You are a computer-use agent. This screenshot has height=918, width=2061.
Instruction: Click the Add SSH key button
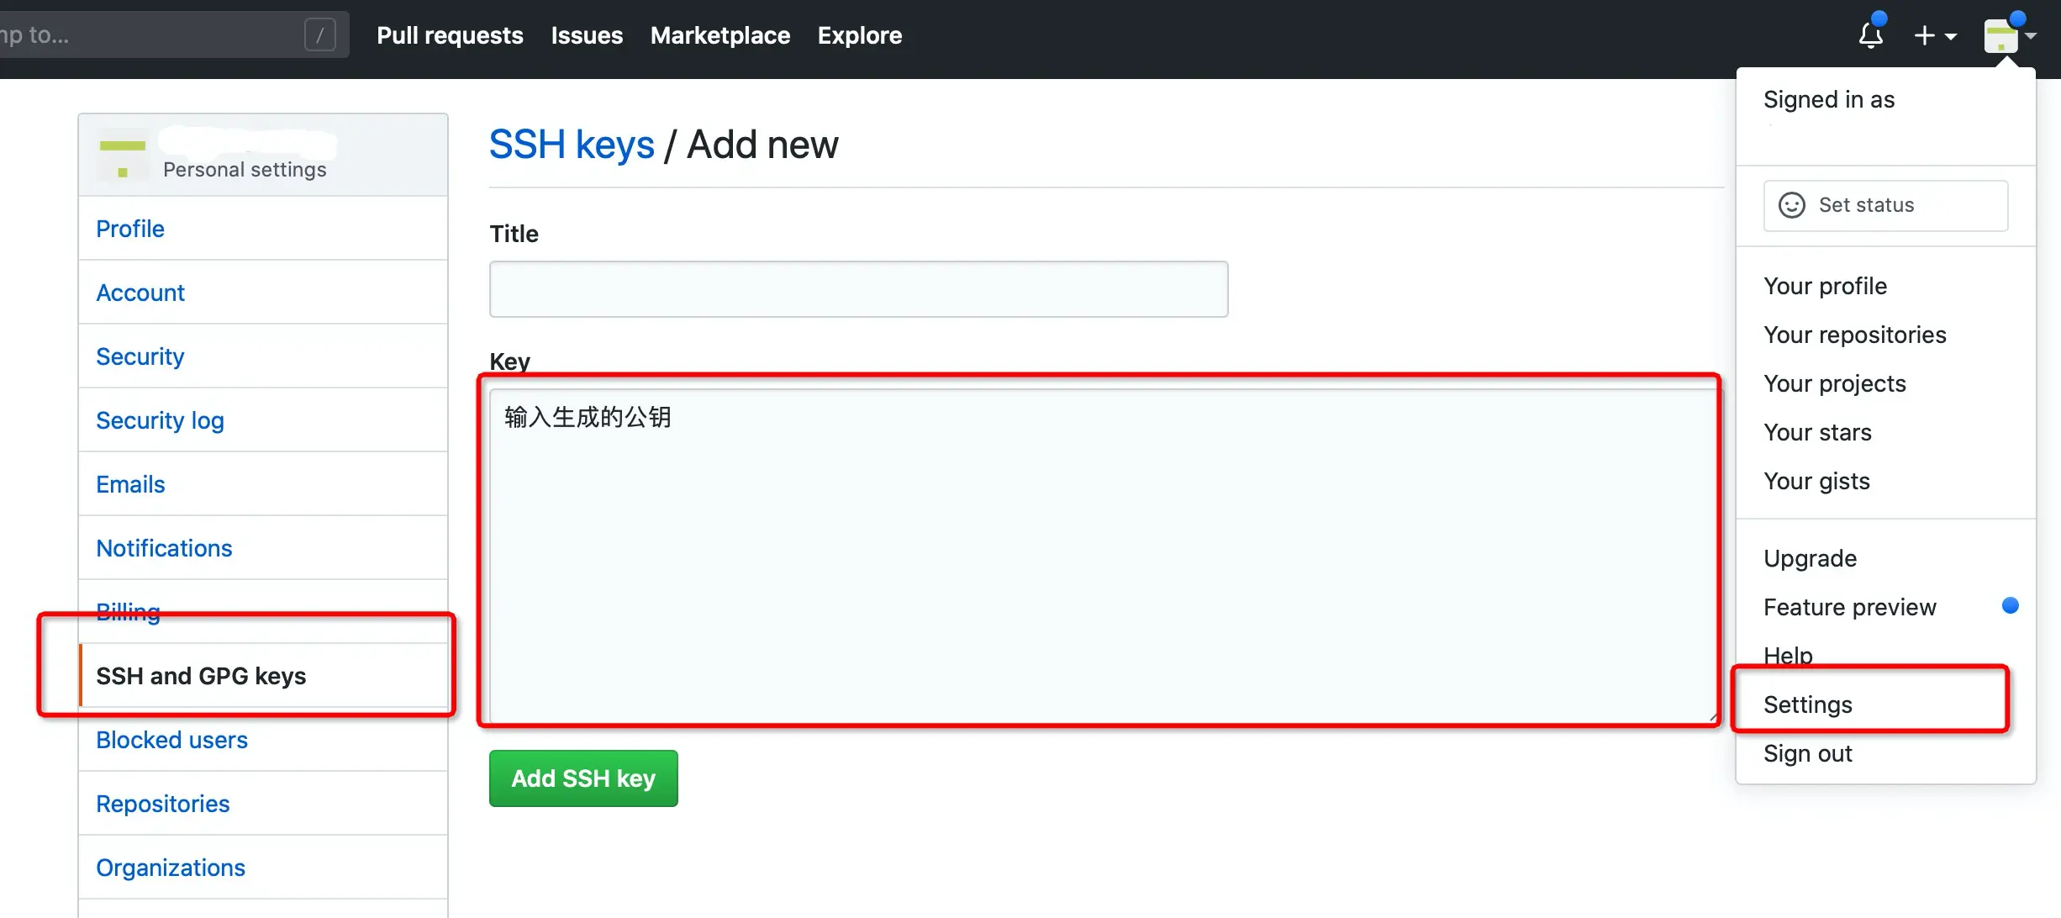pos(583,778)
